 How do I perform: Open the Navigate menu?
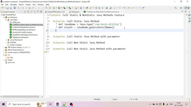tap(13, 4)
